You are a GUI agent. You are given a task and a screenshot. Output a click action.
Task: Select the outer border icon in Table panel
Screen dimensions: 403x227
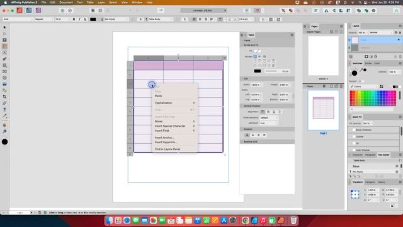(x=255, y=56)
